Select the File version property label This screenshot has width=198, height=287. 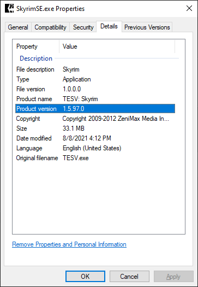(x=31, y=89)
